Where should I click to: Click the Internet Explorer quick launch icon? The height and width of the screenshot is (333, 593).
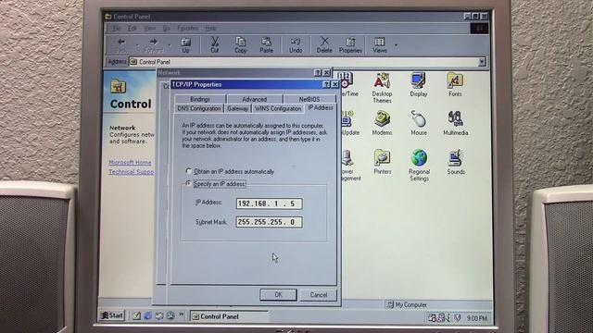tap(148, 315)
